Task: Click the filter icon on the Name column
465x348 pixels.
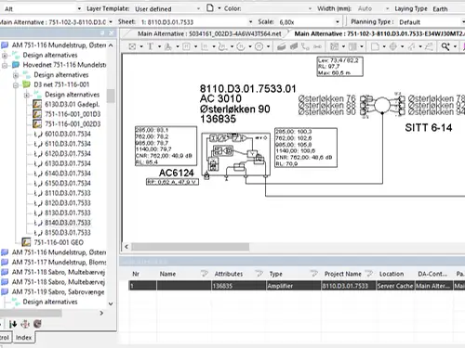Action: pos(204,274)
